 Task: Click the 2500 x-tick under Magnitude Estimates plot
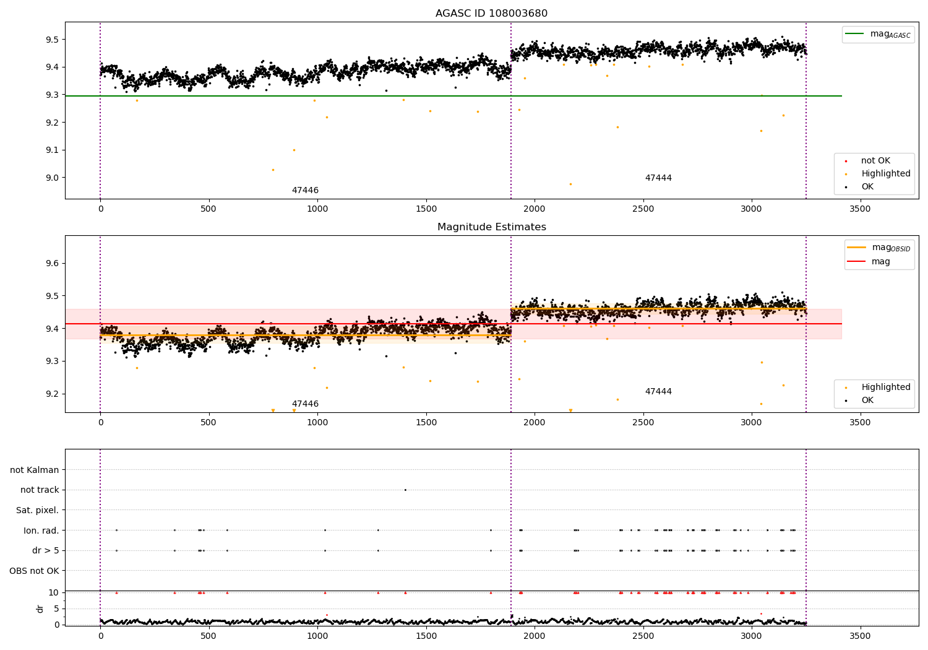click(x=643, y=423)
